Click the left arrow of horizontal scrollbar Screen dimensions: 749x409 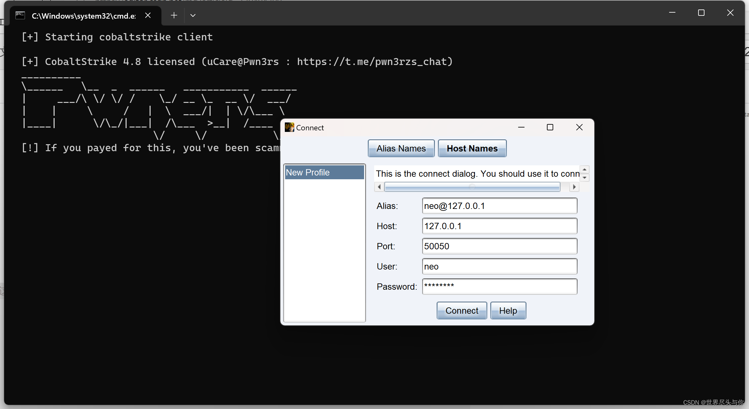coord(379,187)
